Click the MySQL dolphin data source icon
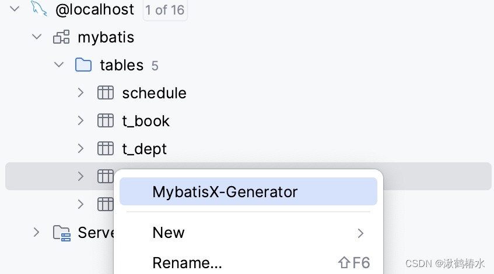 click(39, 9)
